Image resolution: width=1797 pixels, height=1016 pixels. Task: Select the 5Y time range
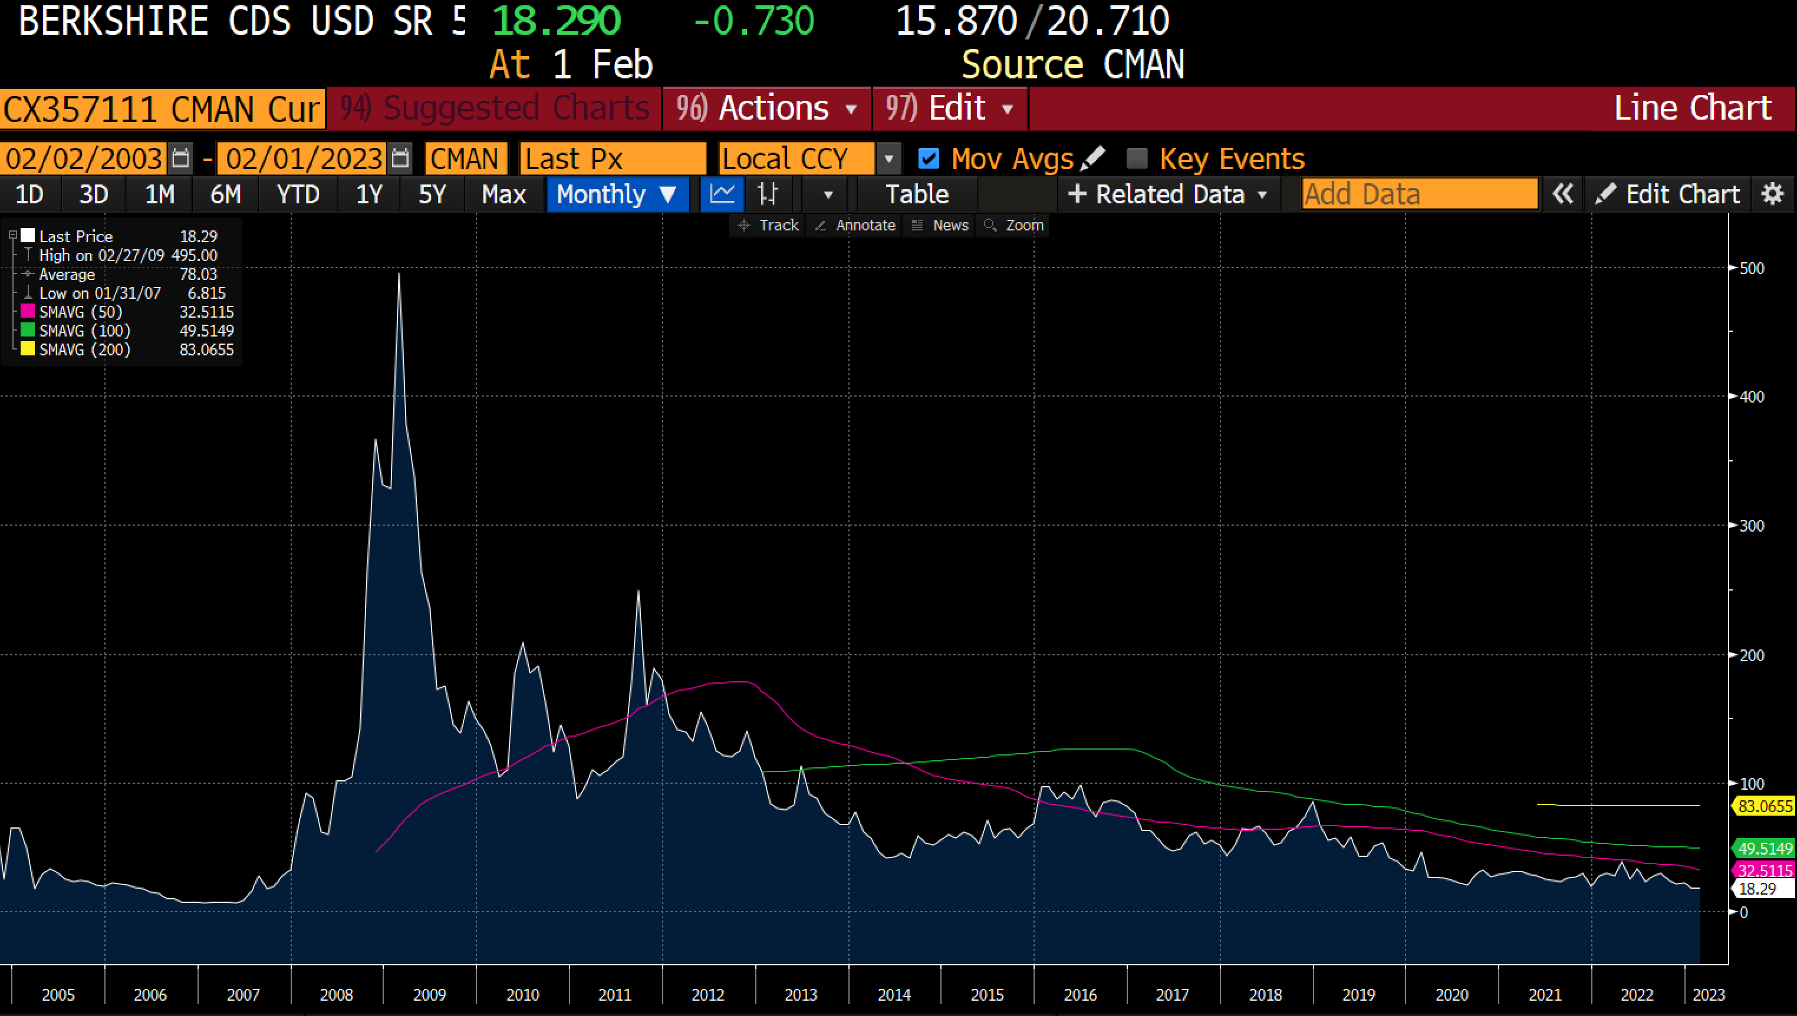pyautogui.click(x=432, y=194)
